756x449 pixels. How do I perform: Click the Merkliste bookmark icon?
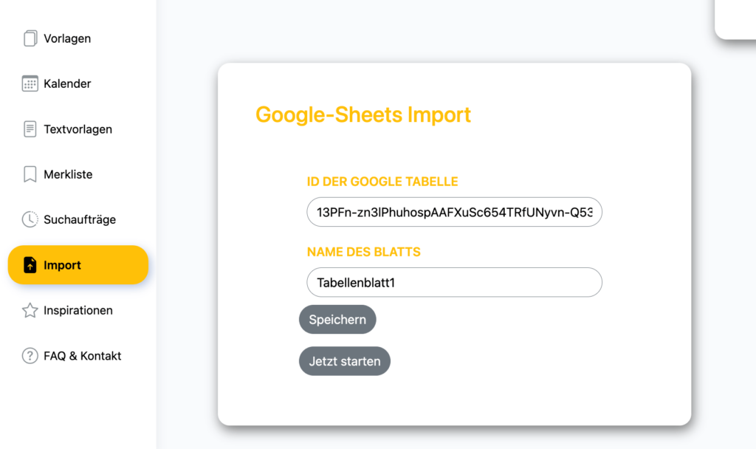30,174
